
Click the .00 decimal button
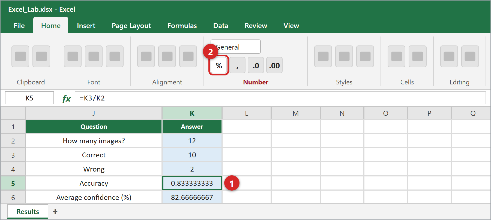[274, 65]
